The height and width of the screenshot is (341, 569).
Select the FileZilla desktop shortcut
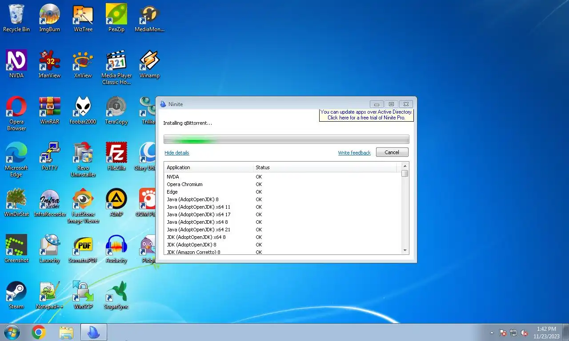click(116, 156)
